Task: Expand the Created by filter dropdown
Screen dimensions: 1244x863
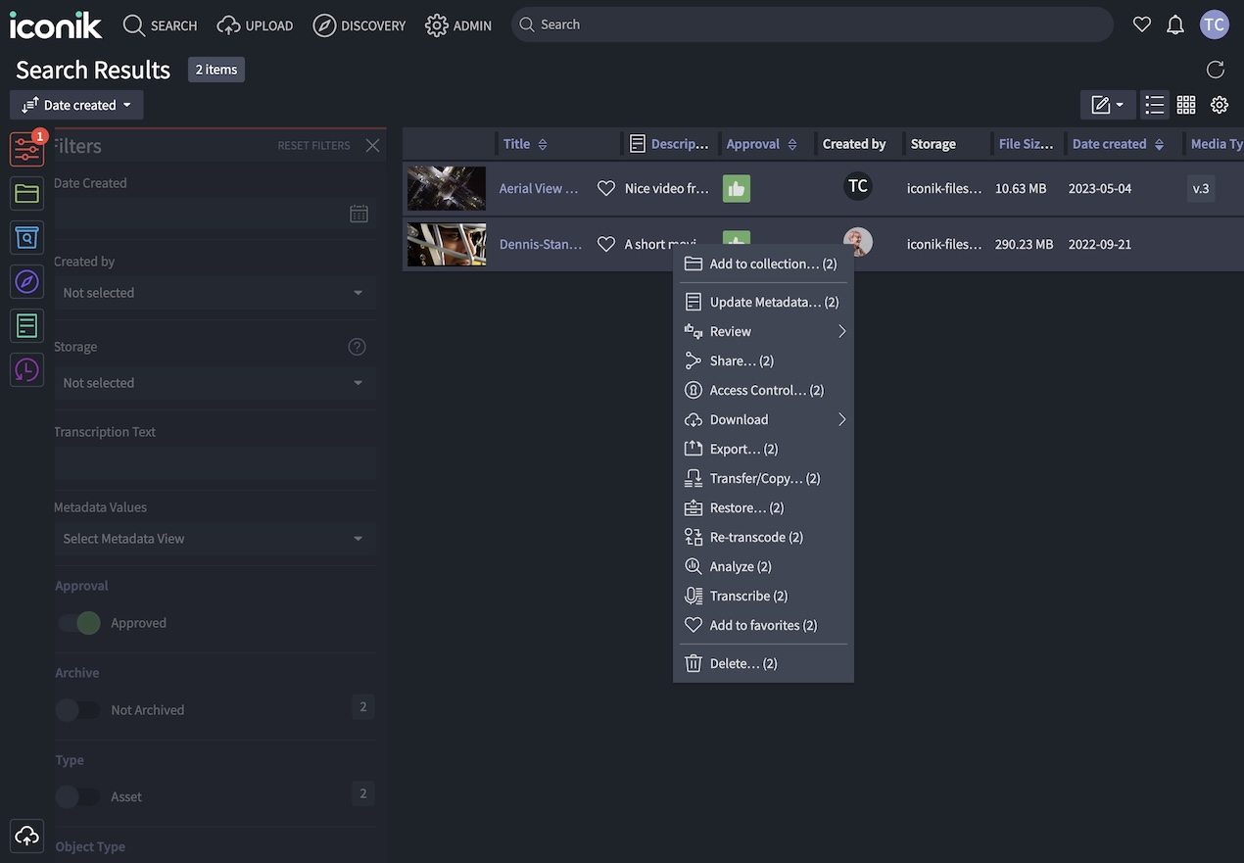Action: (x=214, y=293)
